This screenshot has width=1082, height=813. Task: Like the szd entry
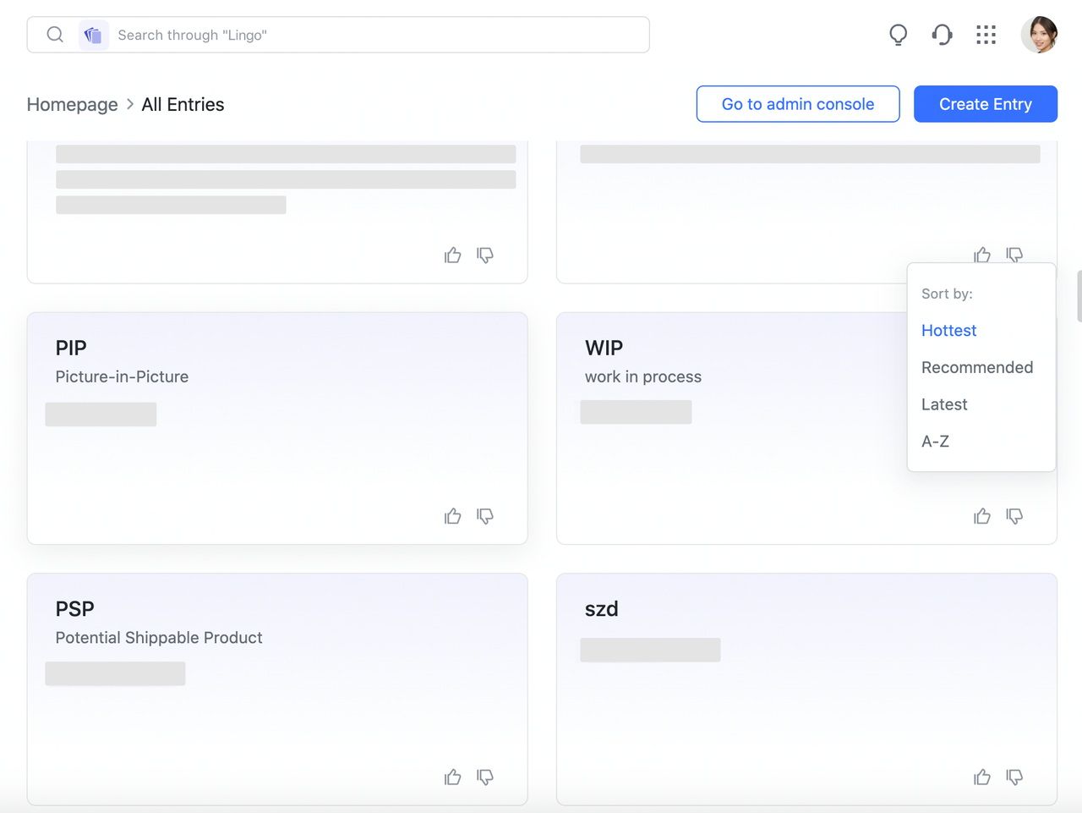(982, 777)
